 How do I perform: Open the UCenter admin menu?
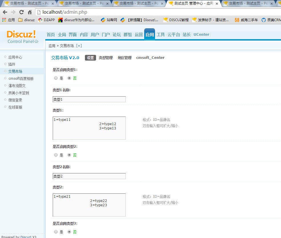(201, 35)
